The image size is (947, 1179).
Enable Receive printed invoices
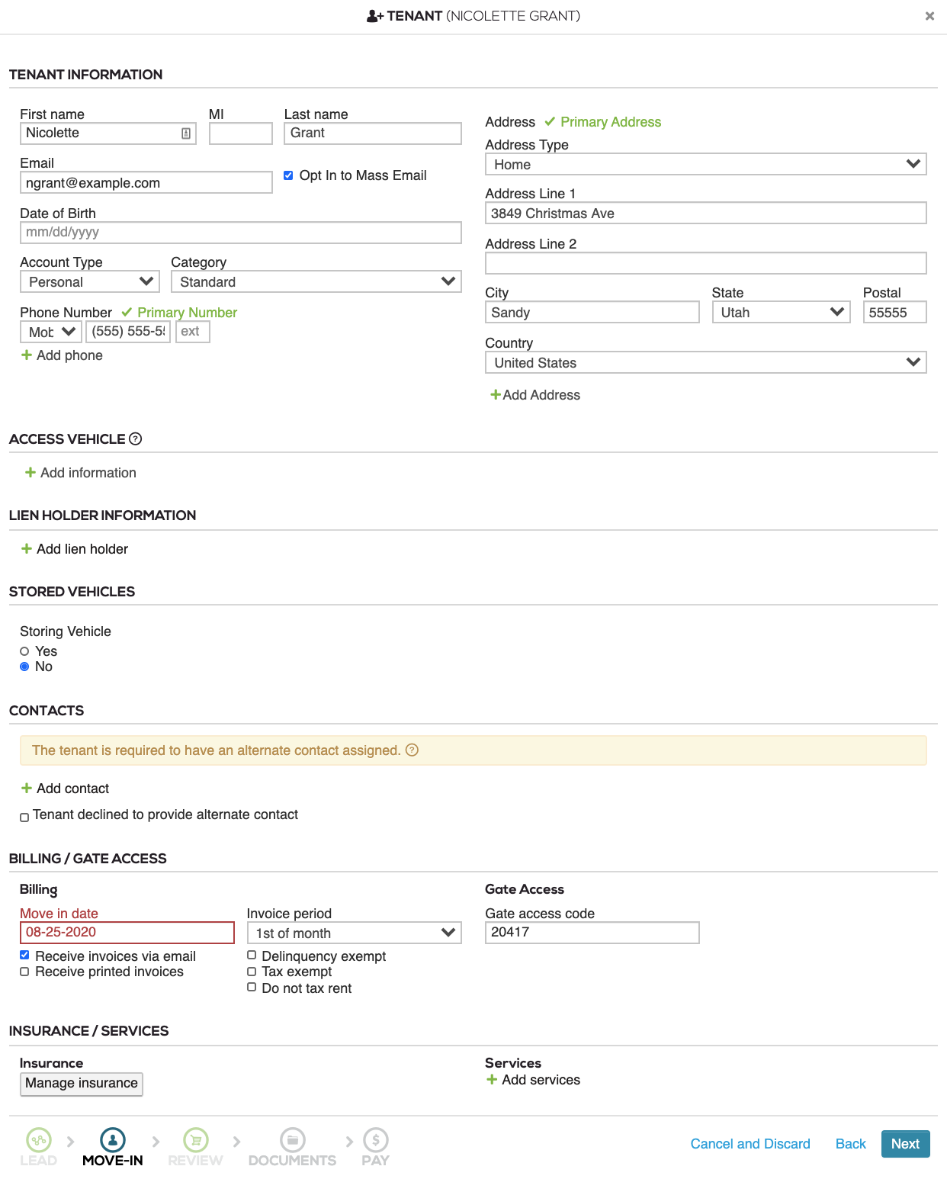coord(24,972)
